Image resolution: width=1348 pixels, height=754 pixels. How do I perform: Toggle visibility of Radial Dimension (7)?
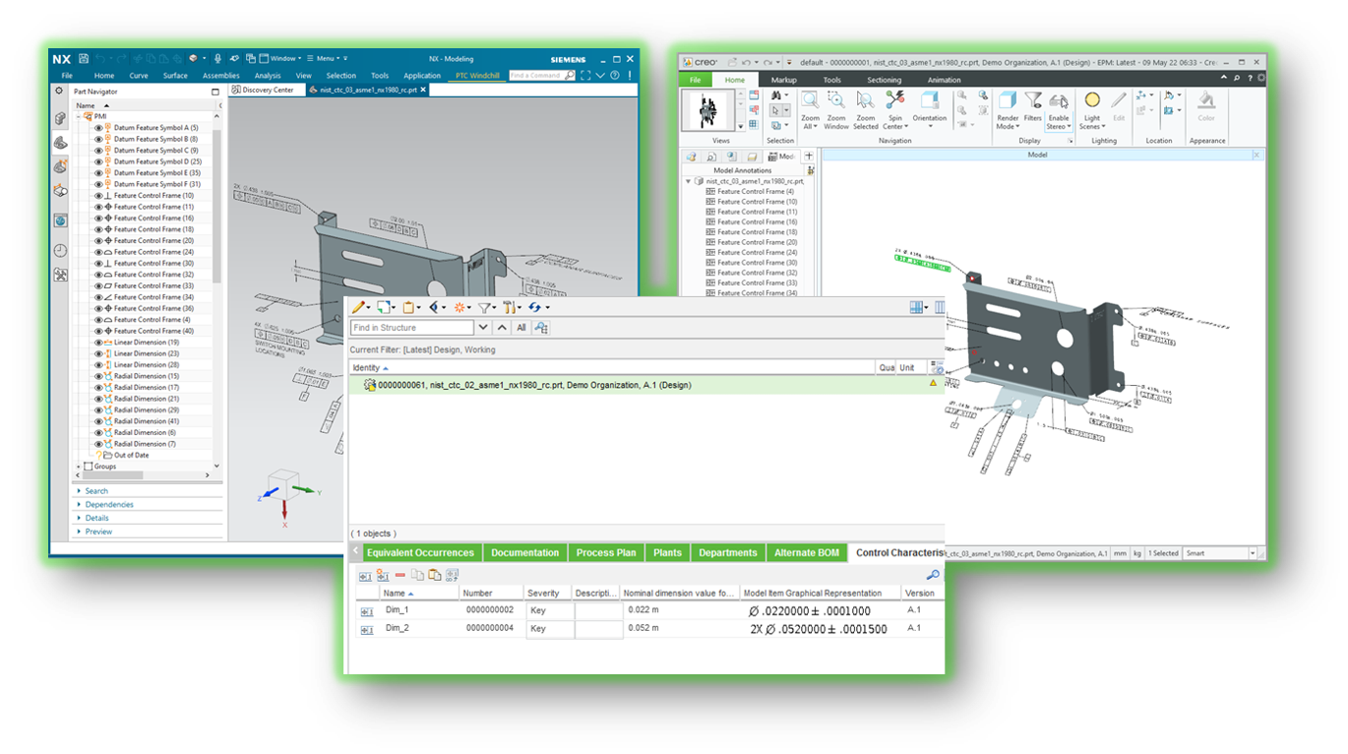click(98, 444)
